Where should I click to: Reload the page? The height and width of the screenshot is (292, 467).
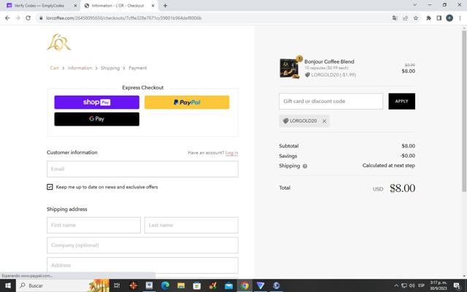[28, 18]
